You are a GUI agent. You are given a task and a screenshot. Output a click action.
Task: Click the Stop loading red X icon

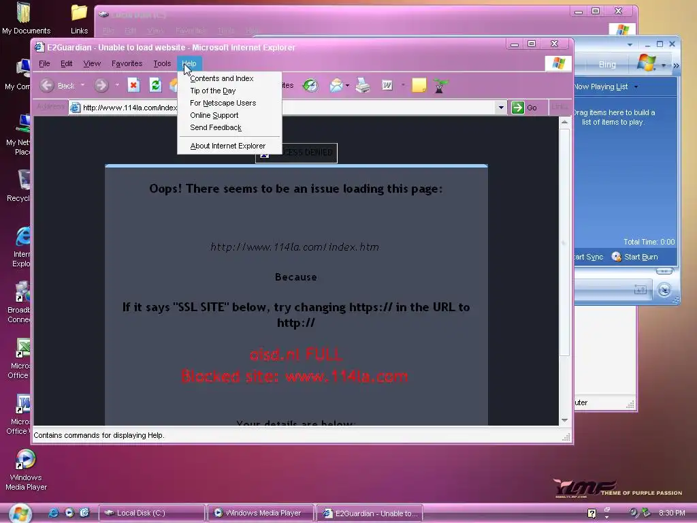(133, 85)
